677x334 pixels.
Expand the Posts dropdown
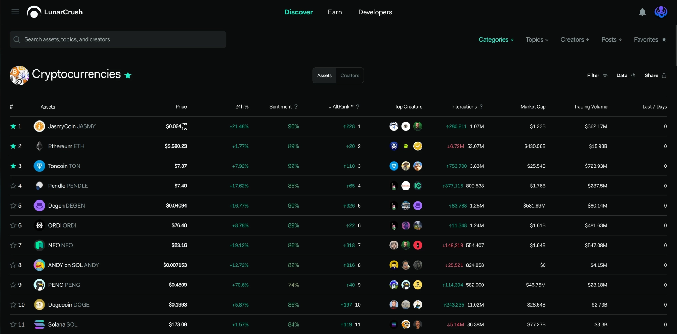click(611, 39)
